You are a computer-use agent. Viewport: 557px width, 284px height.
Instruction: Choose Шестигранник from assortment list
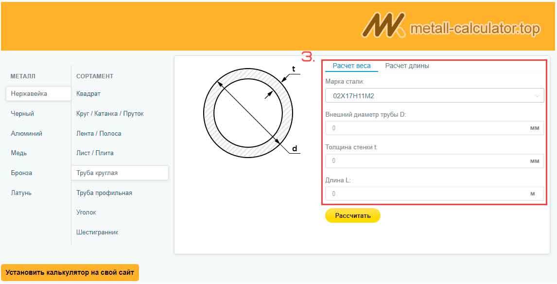97,232
